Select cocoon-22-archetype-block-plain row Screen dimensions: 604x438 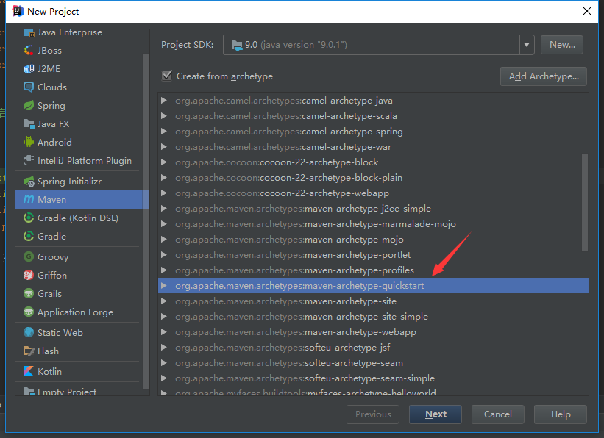373,177
